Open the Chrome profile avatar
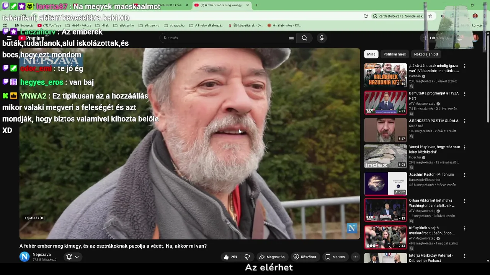This screenshot has width=490, height=275. (475, 16)
